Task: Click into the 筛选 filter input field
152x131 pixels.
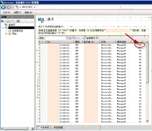Action: [x=56, y=38]
